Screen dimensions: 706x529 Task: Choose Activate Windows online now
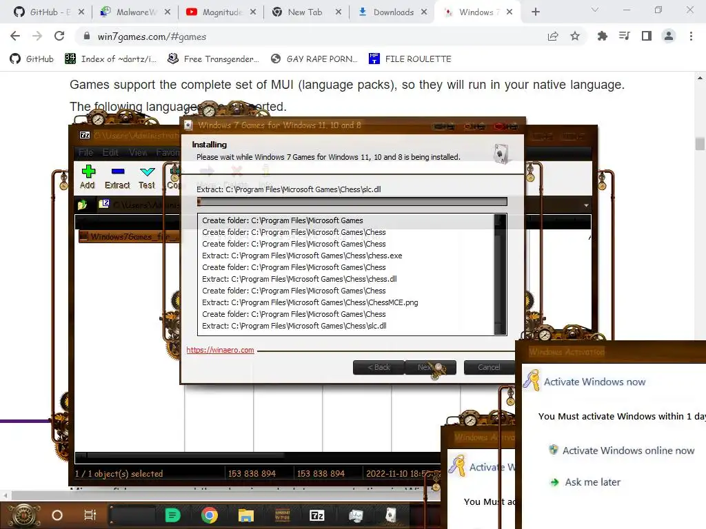tap(628, 450)
